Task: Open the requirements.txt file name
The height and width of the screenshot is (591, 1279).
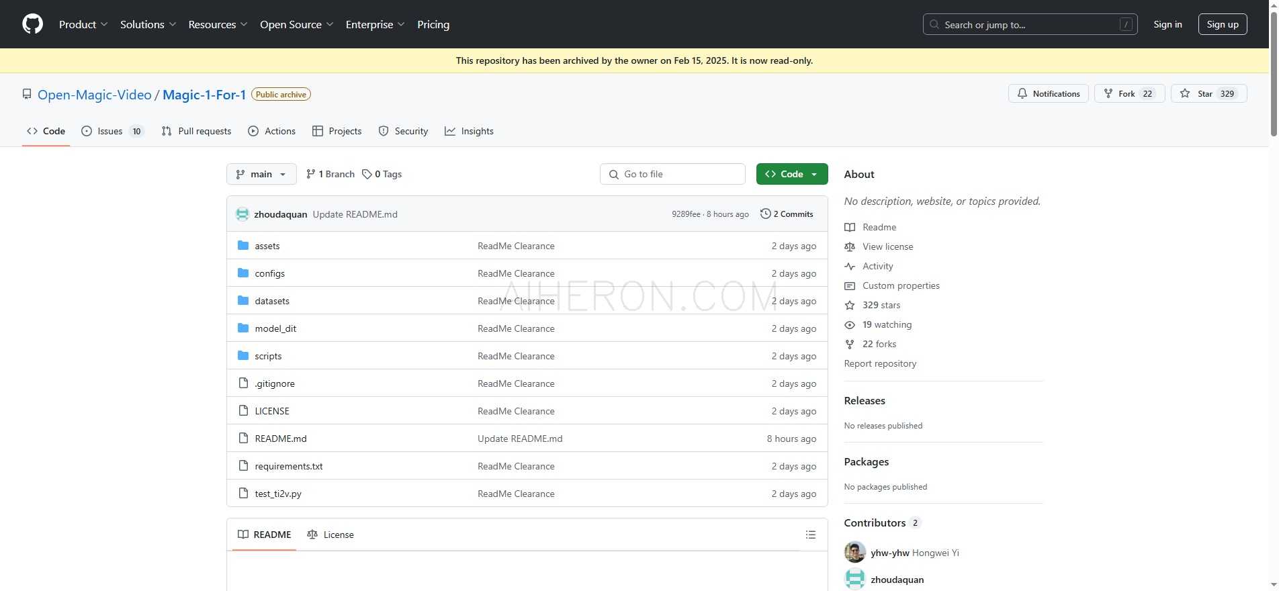Action: click(x=289, y=466)
